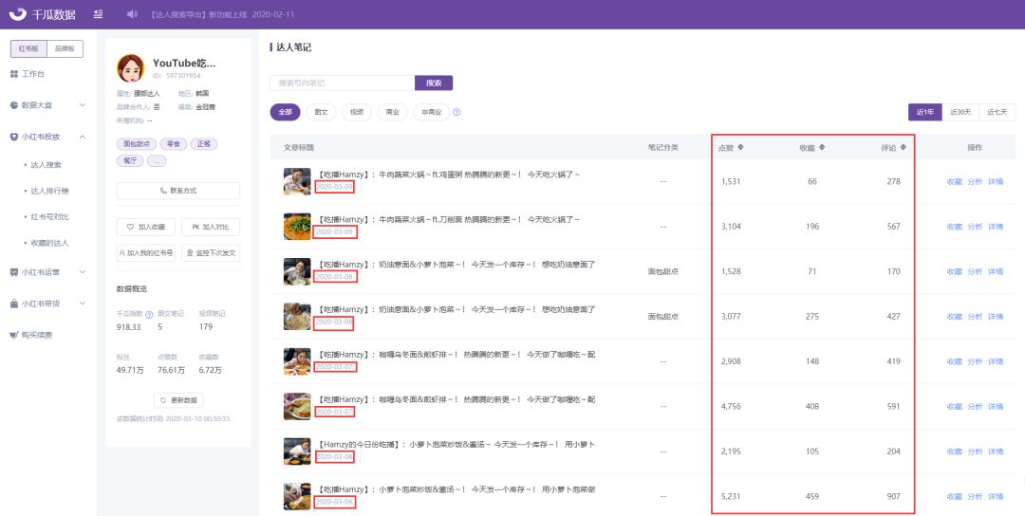
Task: Click the 小红书带货 shopping bag icon
Action: click(13, 304)
